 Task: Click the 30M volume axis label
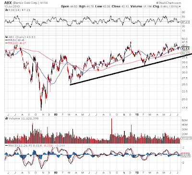[x=184, y=129]
